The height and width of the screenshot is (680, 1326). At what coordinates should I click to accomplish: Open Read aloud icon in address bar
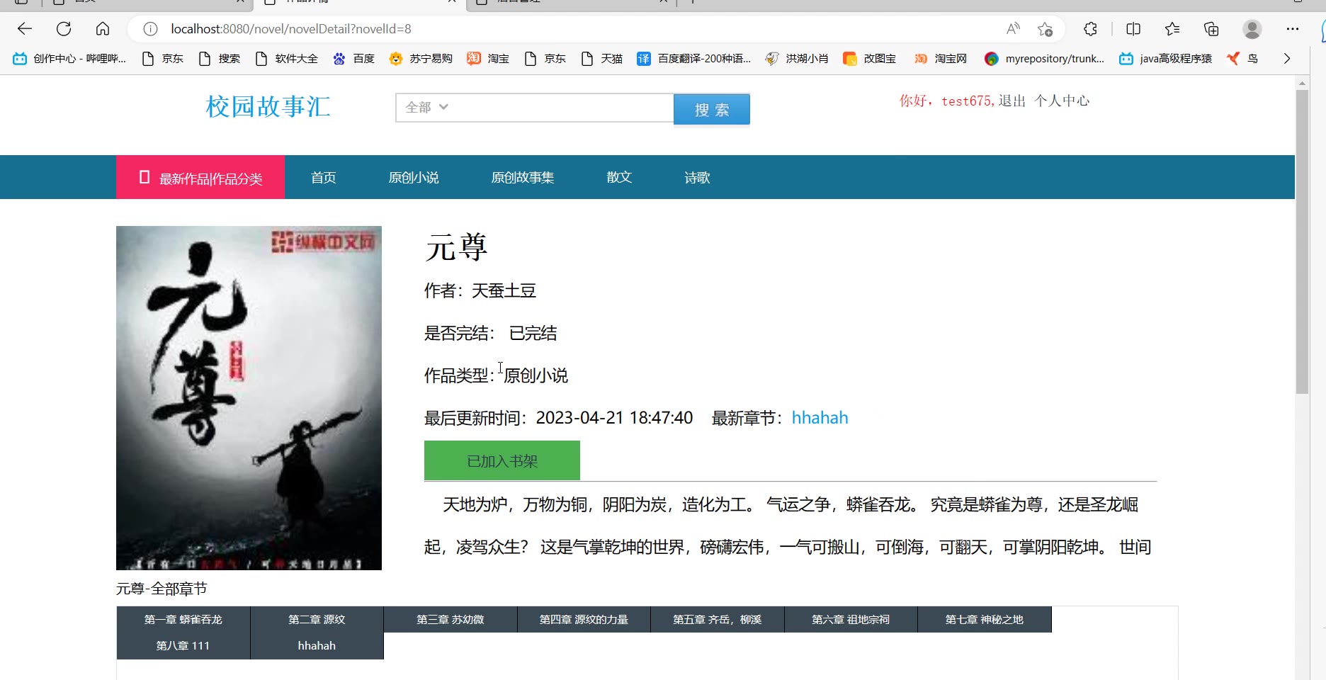point(1013,29)
